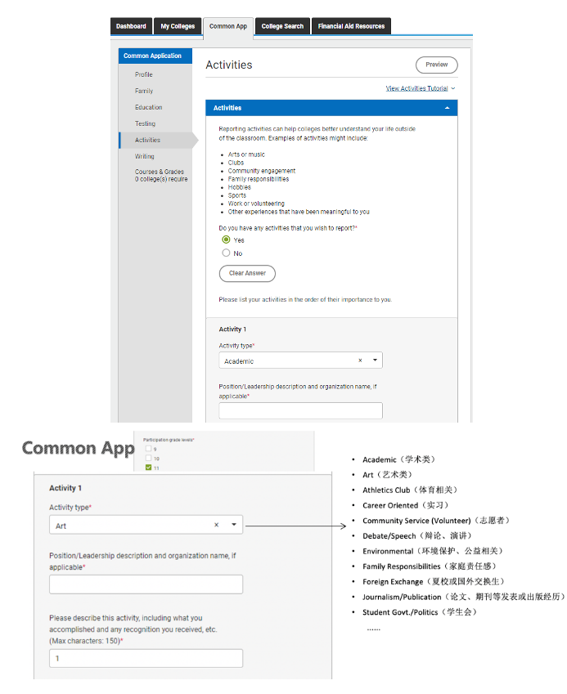Viewport: 567px width, 694px height.
Task: Click the 'Student Govt./Politics' list entry
Action: click(420, 612)
